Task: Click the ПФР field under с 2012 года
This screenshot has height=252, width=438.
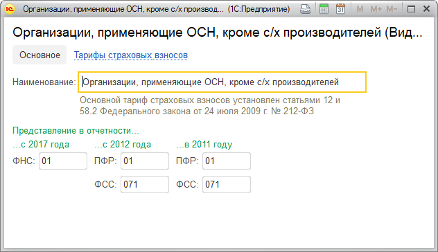Action: (145, 161)
